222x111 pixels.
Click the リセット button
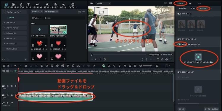[181, 109]
